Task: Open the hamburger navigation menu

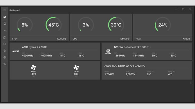Action: click(x=5, y=10)
